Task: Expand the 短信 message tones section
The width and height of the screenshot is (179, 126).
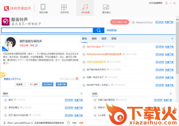Action: [172, 93]
